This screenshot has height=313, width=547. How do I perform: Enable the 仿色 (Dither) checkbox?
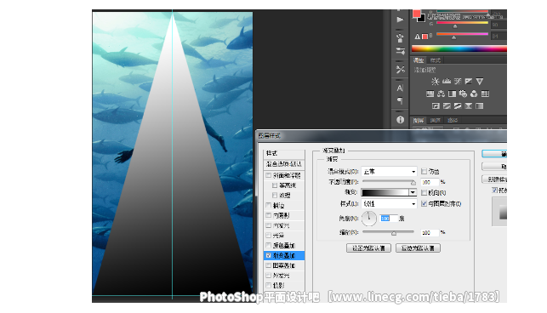[424, 171]
